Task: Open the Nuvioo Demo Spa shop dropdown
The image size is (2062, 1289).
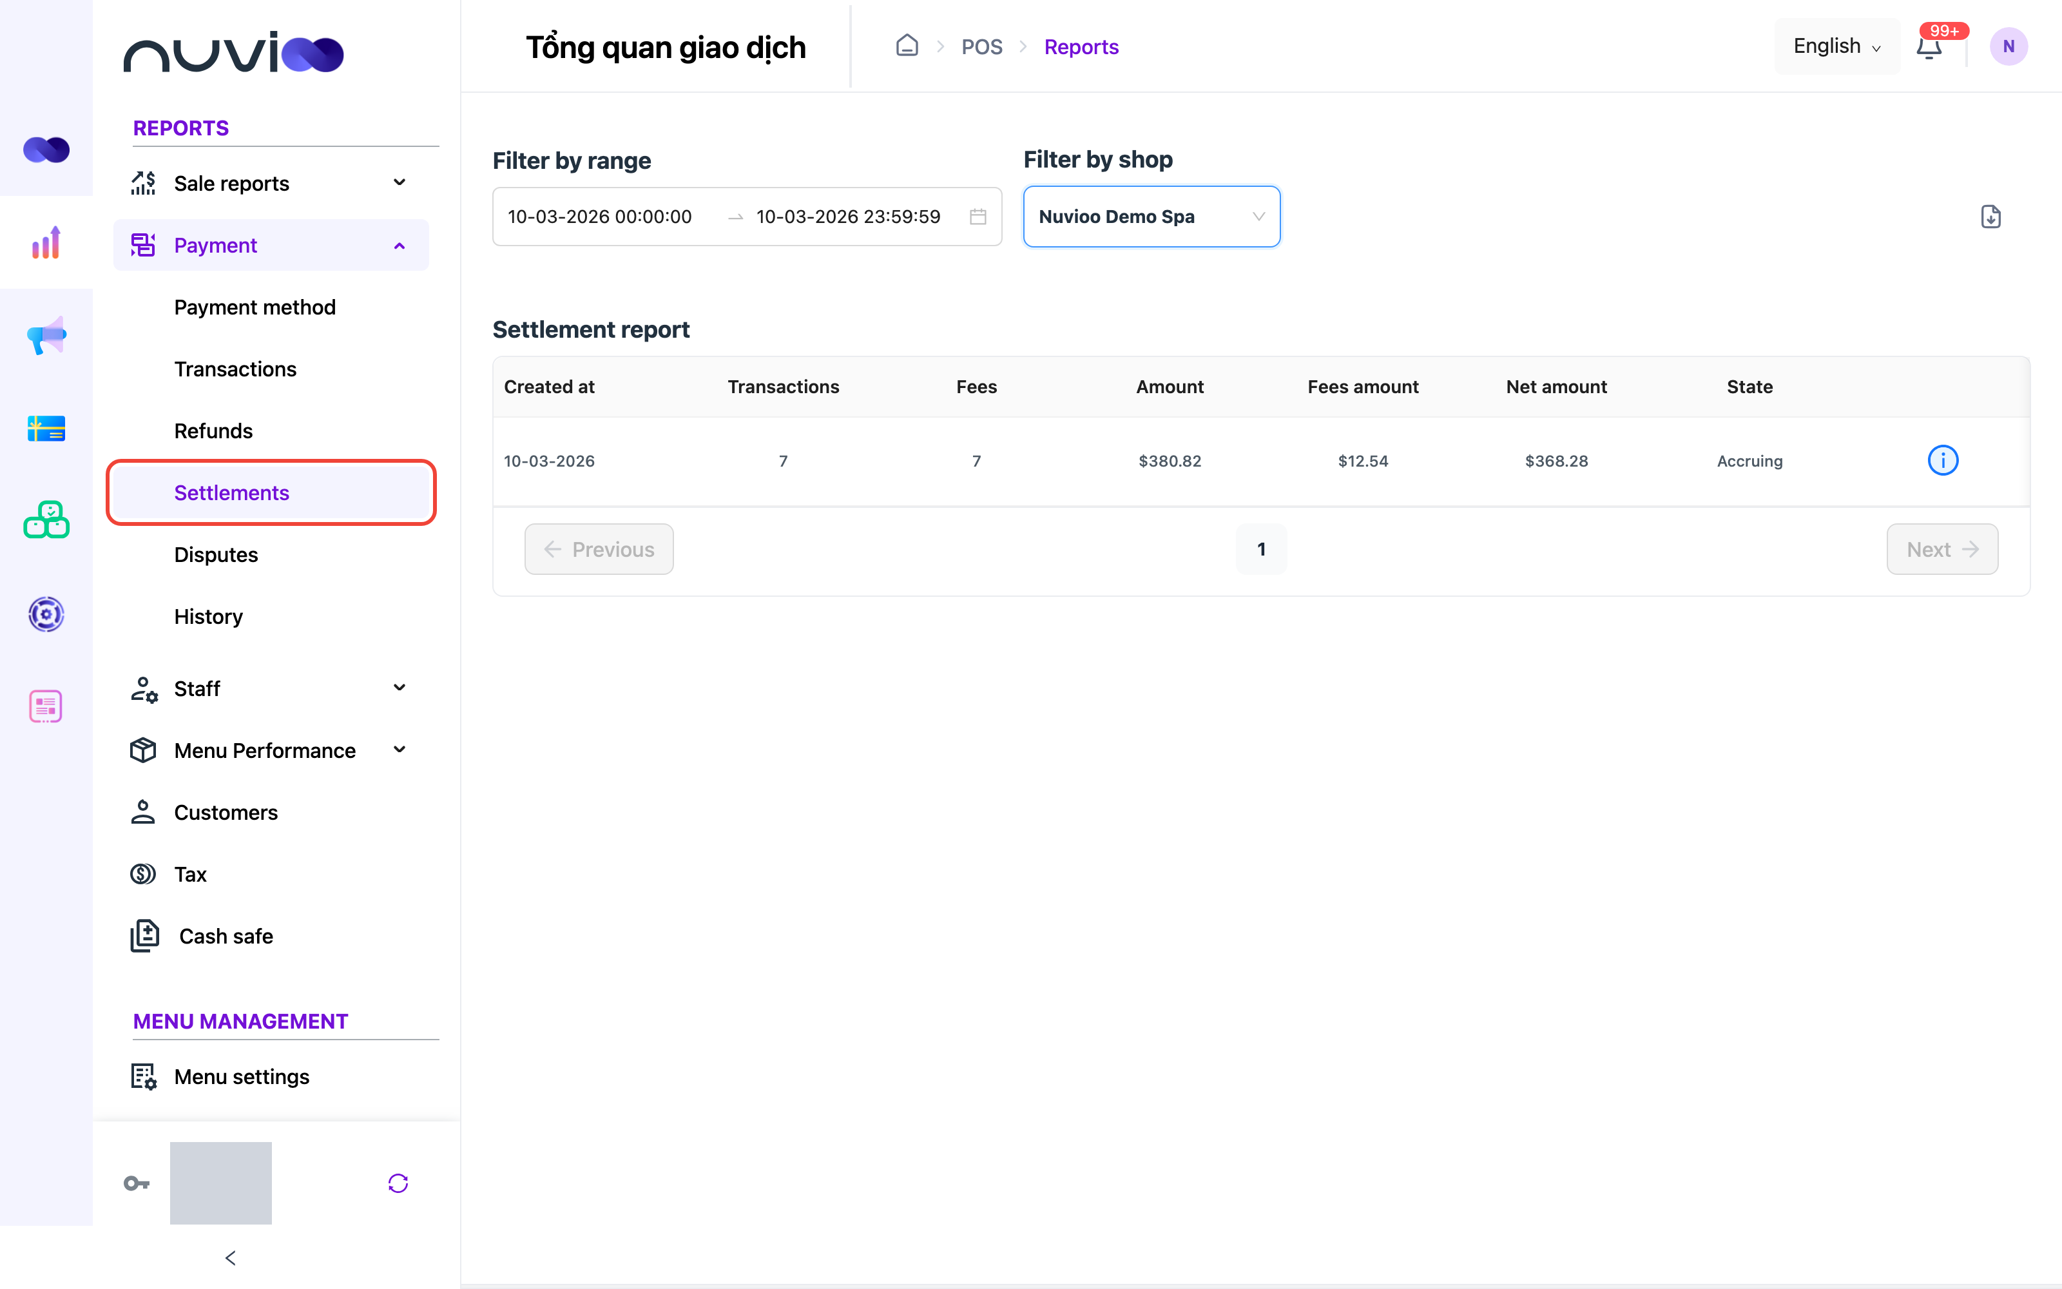Action: pos(1151,217)
